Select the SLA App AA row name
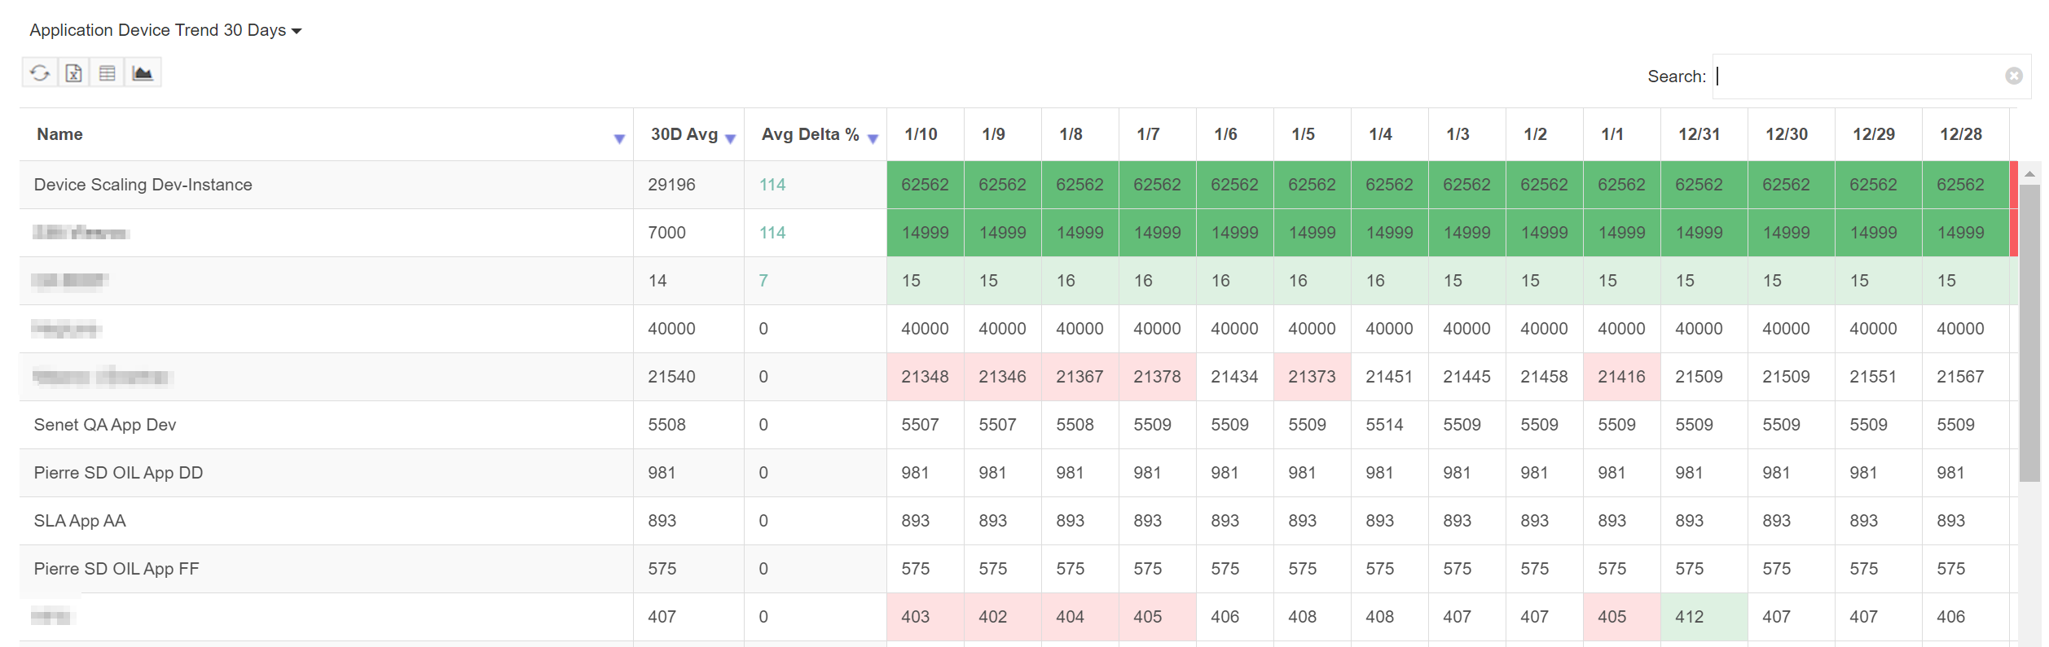 pyautogui.click(x=80, y=521)
